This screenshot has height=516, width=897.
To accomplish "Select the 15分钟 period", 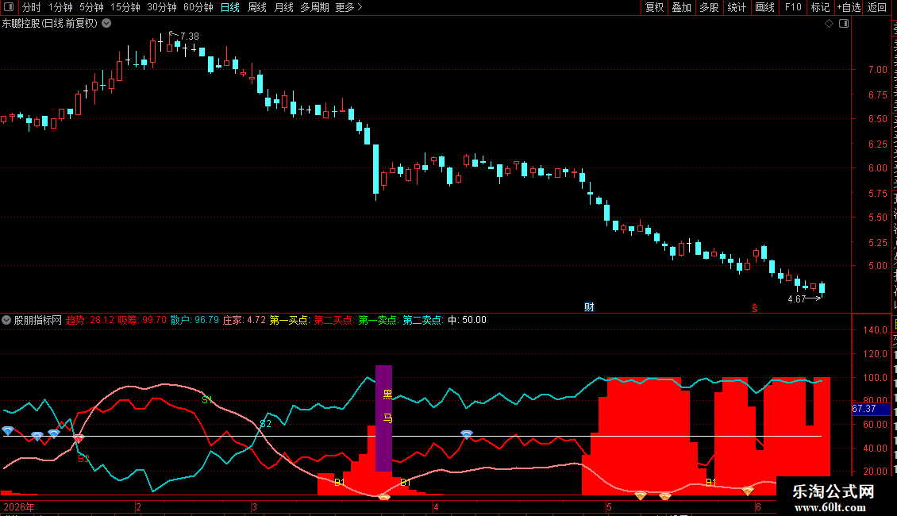I will point(125,7).
